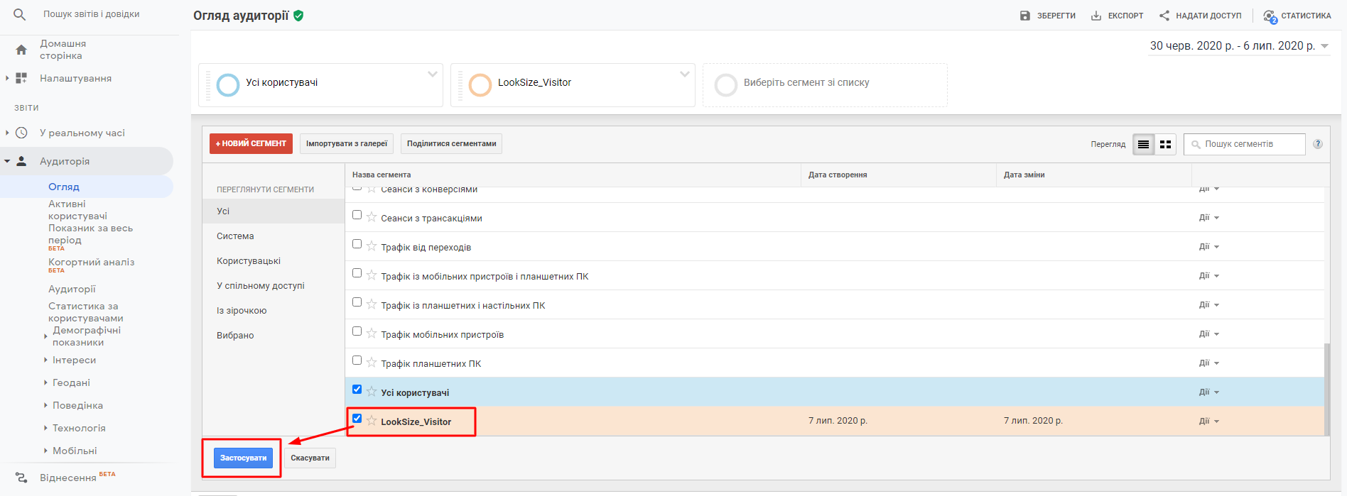This screenshot has width=1347, height=496.
Task: Check the Трафік від переходів checkbox
Action: click(357, 243)
